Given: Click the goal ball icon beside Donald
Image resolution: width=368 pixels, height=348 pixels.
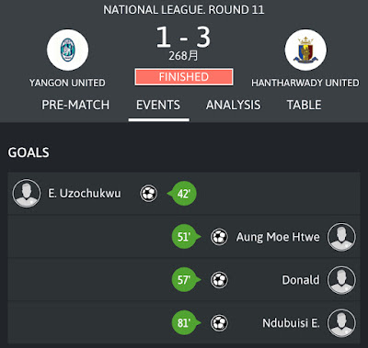Looking at the screenshot, I should (x=219, y=280).
